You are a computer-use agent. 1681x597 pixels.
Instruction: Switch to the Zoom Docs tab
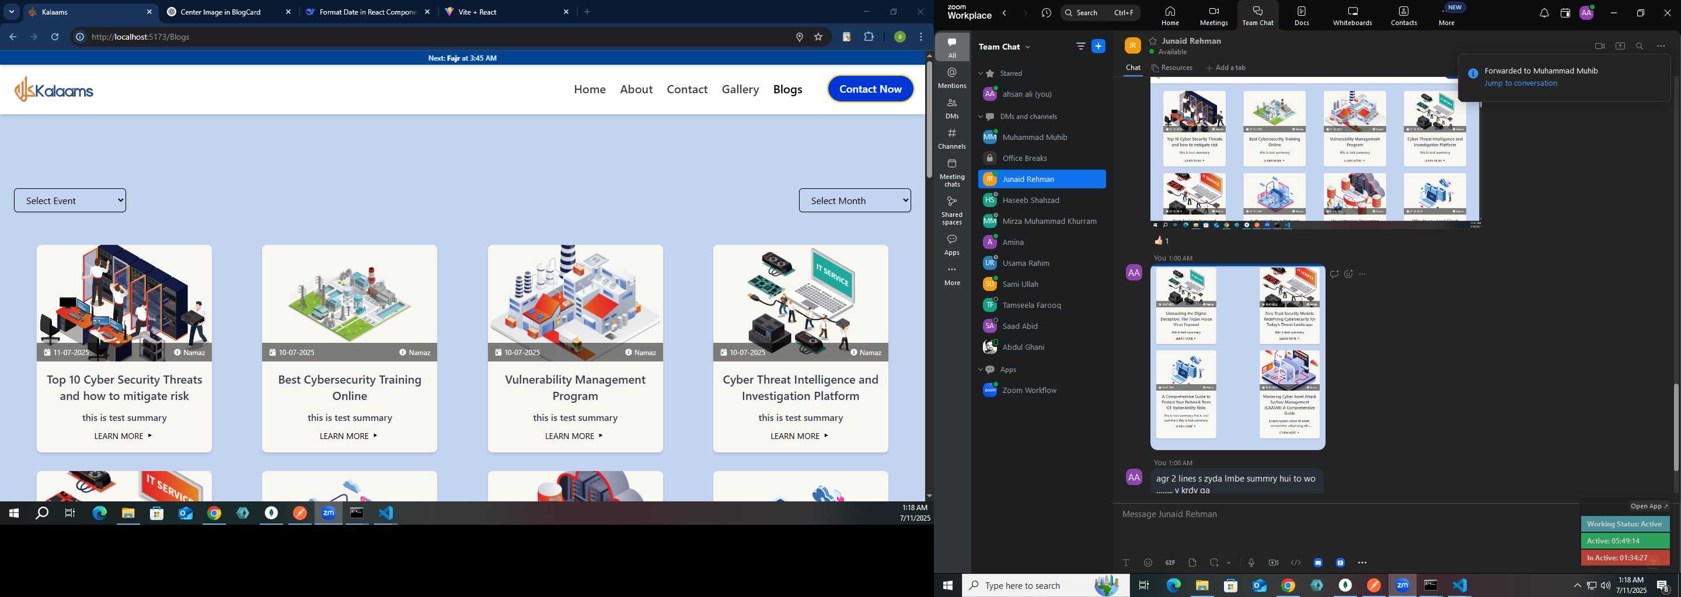click(1301, 16)
